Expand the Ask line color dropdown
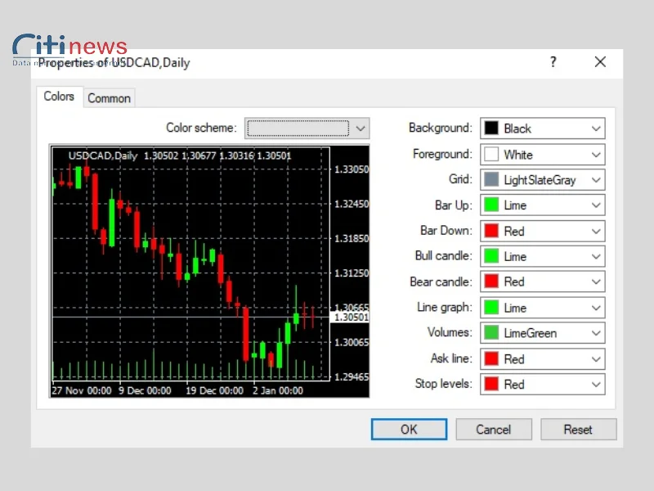This screenshot has width=654, height=491. [542, 358]
